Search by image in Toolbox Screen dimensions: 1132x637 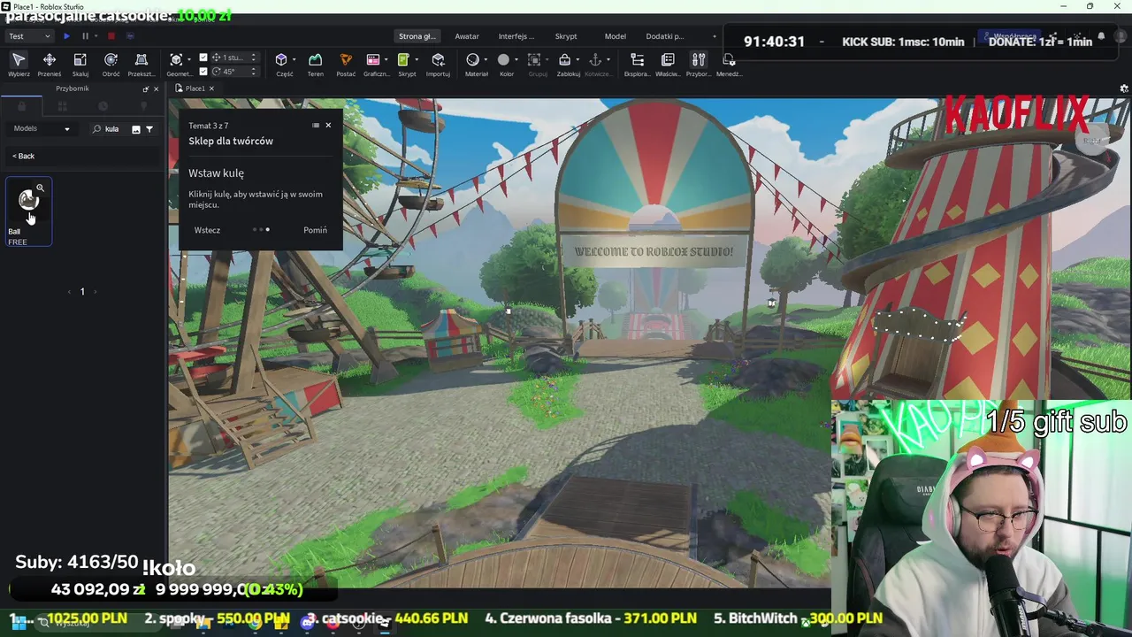(136, 129)
